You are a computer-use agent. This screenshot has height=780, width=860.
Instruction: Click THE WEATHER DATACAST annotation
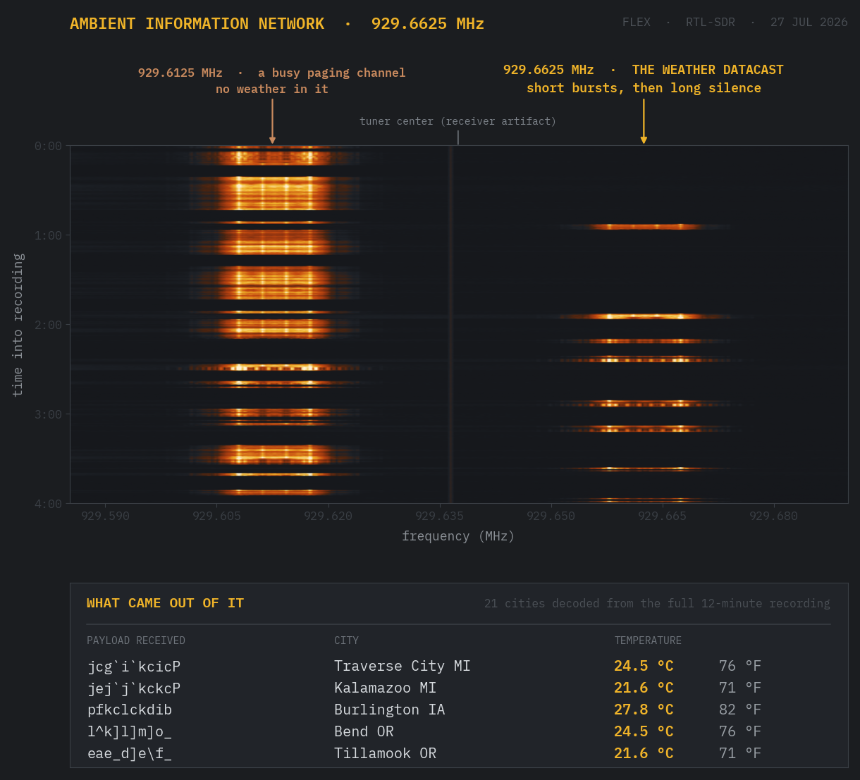(x=708, y=70)
